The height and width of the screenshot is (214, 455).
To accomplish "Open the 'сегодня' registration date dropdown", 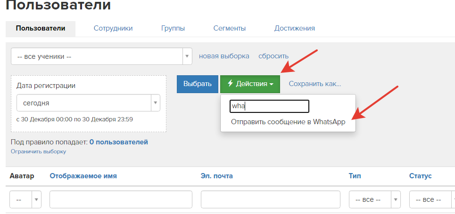I will click(x=88, y=103).
